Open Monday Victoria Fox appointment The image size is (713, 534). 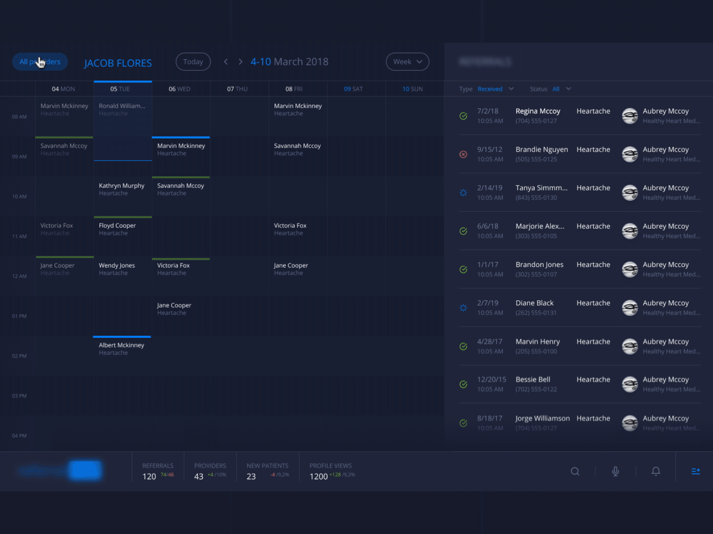click(x=64, y=236)
